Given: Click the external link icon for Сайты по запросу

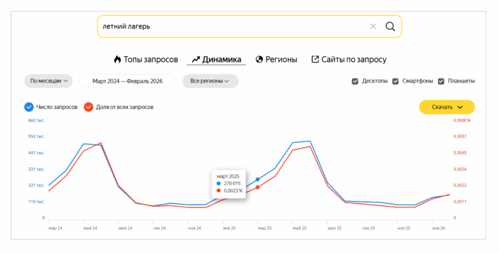Looking at the screenshot, I should click(315, 59).
